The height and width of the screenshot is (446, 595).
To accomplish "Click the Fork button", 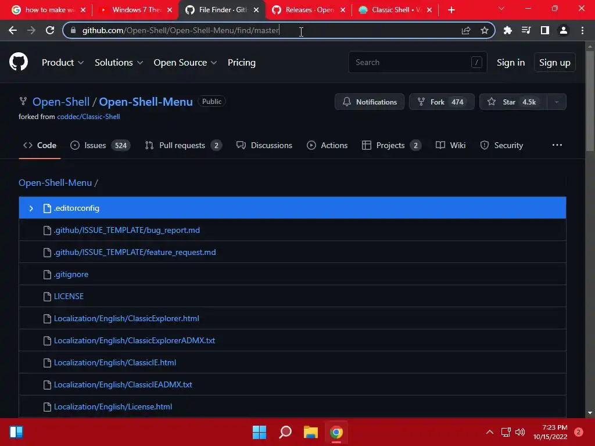I will click(x=442, y=102).
